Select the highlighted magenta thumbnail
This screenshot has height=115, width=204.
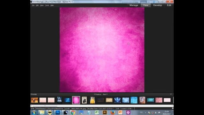click(76, 100)
